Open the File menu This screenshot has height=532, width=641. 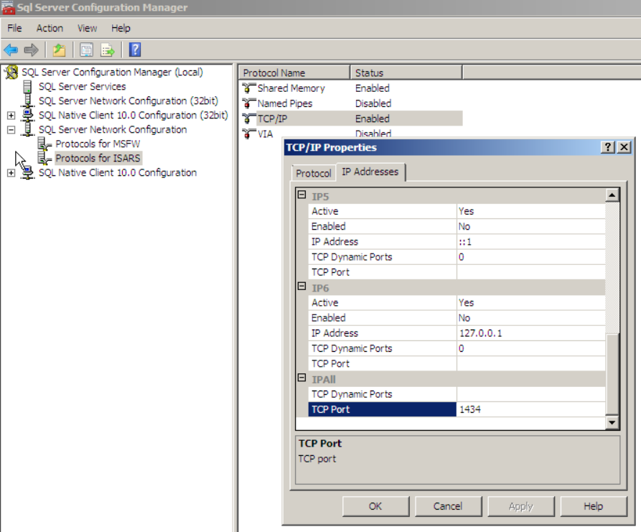point(15,28)
